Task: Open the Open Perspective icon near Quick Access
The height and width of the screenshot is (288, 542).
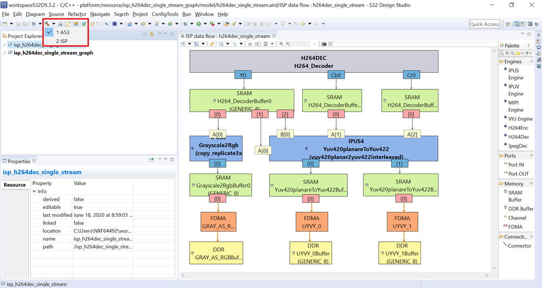Action: click(508, 24)
